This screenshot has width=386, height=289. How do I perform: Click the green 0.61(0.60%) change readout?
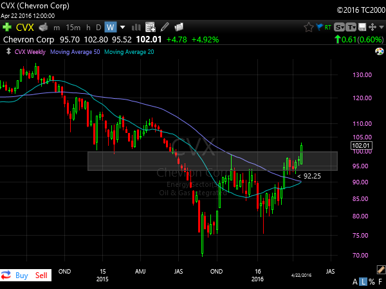tap(359, 39)
